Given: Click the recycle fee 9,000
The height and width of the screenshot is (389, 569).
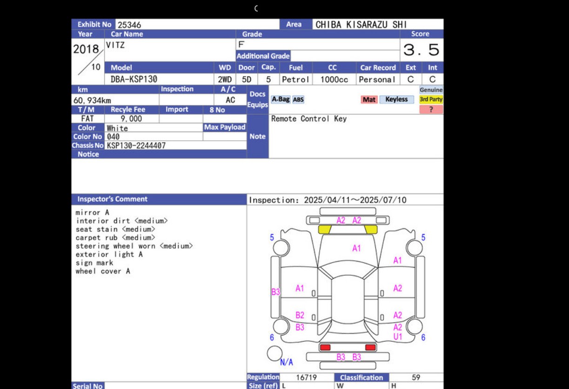Looking at the screenshot, I should [132, 119].
